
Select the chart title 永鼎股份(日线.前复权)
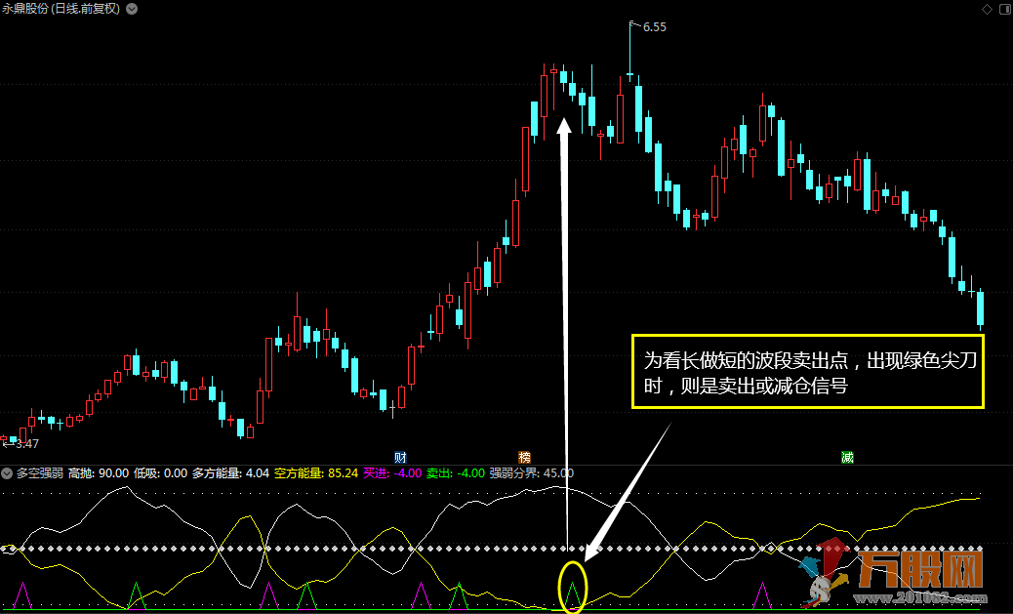(61, 9)
